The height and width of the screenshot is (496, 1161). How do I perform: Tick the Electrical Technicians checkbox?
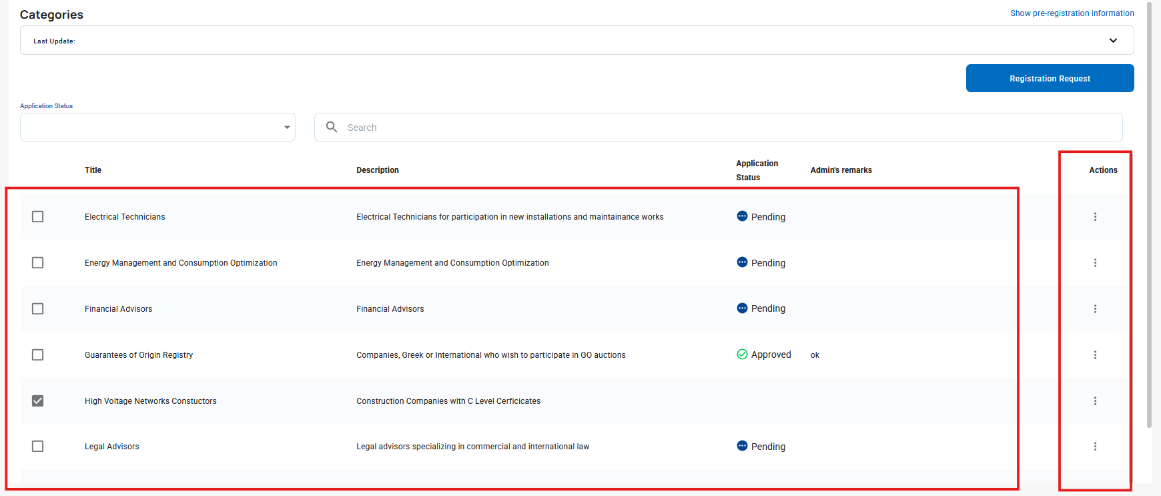coord(38,217)
